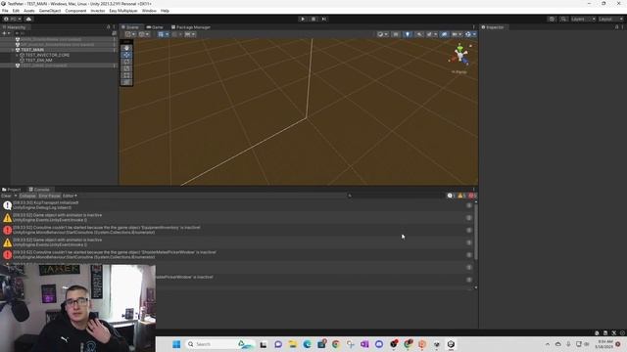
Task: Click the scene orientation gizmo
Action: click(459, 55)
